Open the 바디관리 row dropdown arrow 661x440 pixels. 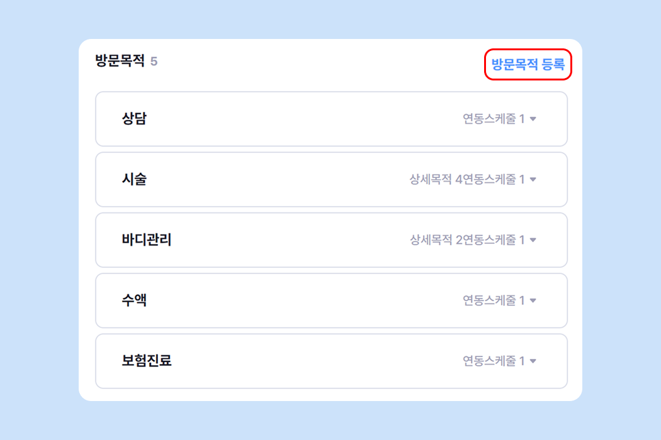click(533, 240)
